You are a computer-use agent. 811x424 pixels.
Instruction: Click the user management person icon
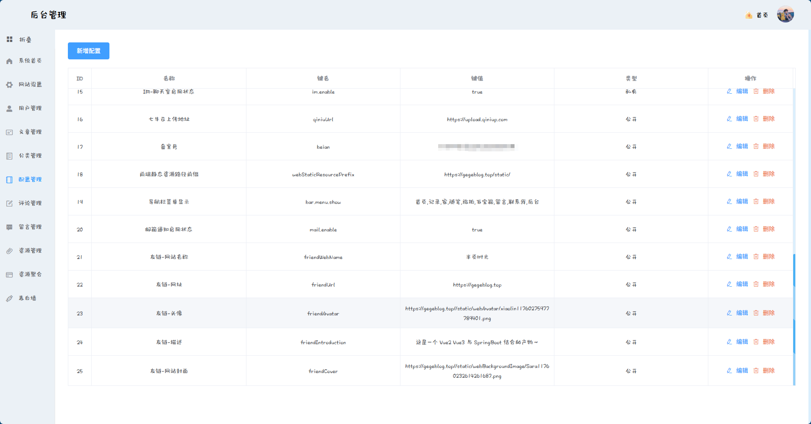click(x=9, y=109)
